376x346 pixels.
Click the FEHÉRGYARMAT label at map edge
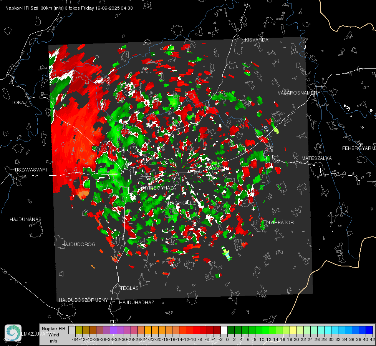[359, 148]
